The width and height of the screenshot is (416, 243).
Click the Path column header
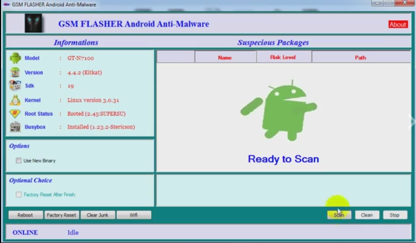click(x=361, y=58)
